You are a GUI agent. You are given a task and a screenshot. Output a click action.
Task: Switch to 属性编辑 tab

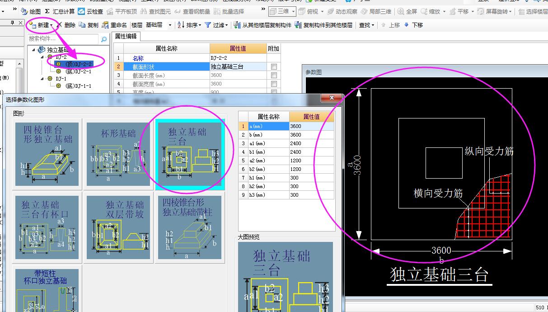(x=126, y=37)
